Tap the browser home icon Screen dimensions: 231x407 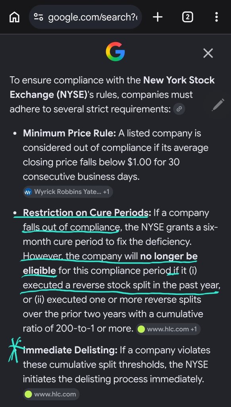click(x=15, y=17)
